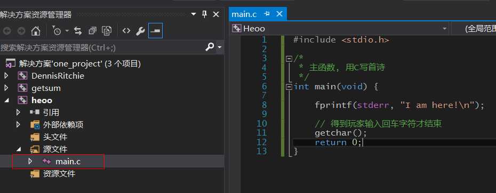This screenshot has width=496, height=193.
Task: Expand the 外部依赖项 node
Action: (18, 124)
